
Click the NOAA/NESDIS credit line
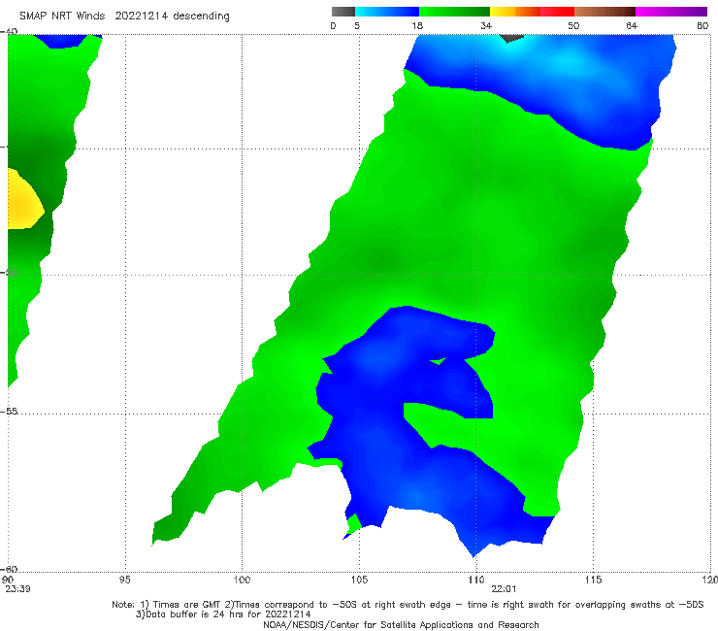[401, 625]
